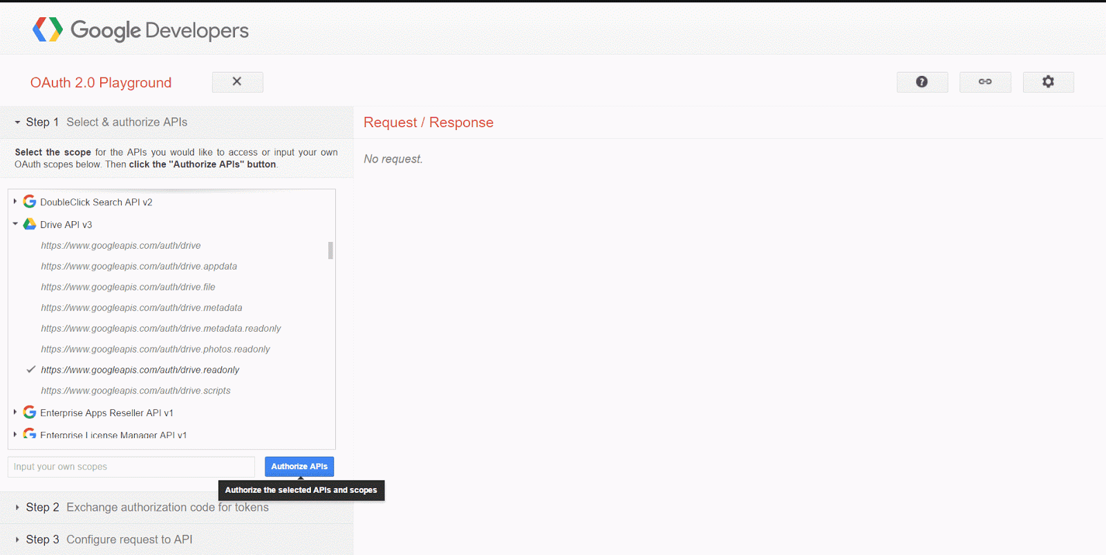The height and width of the screenshot is (555, 1106).
Task: Expand the Step 2 section arrow
Action: tap(17, 507)
